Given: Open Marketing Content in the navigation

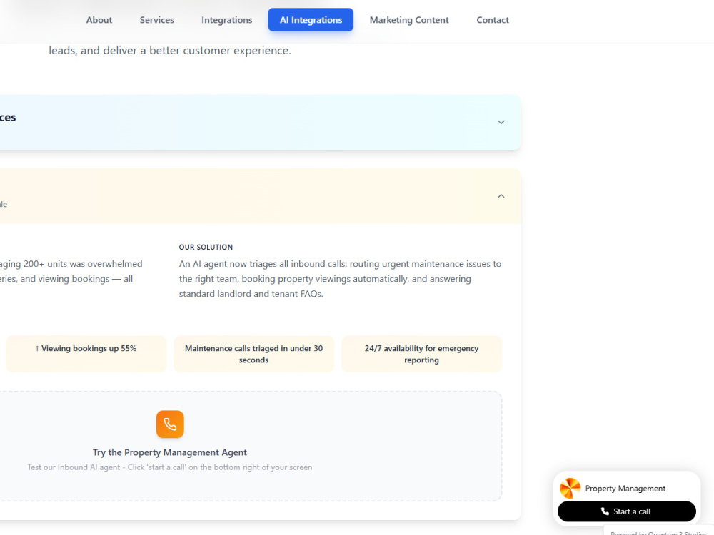Looking at the screenshot, I should (x=409, y=20).
